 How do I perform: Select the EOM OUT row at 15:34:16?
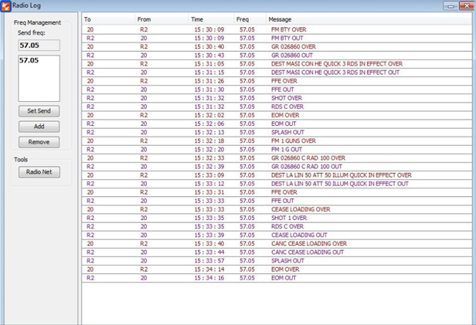(277, 278)
